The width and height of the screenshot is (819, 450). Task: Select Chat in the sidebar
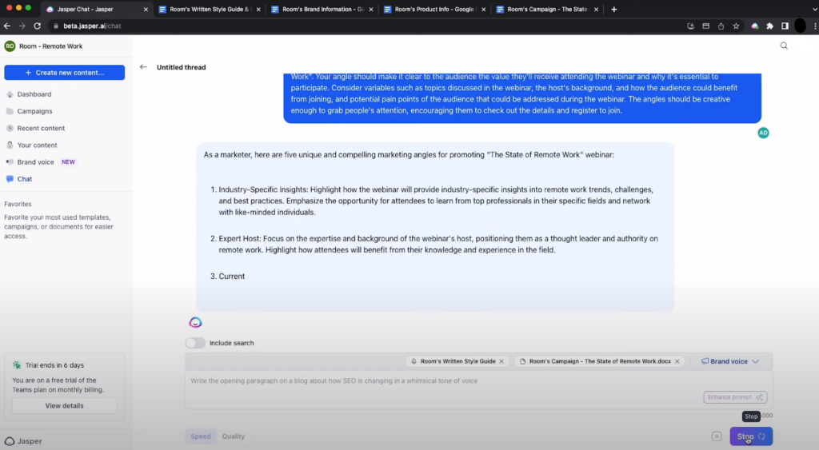(25, 179)
